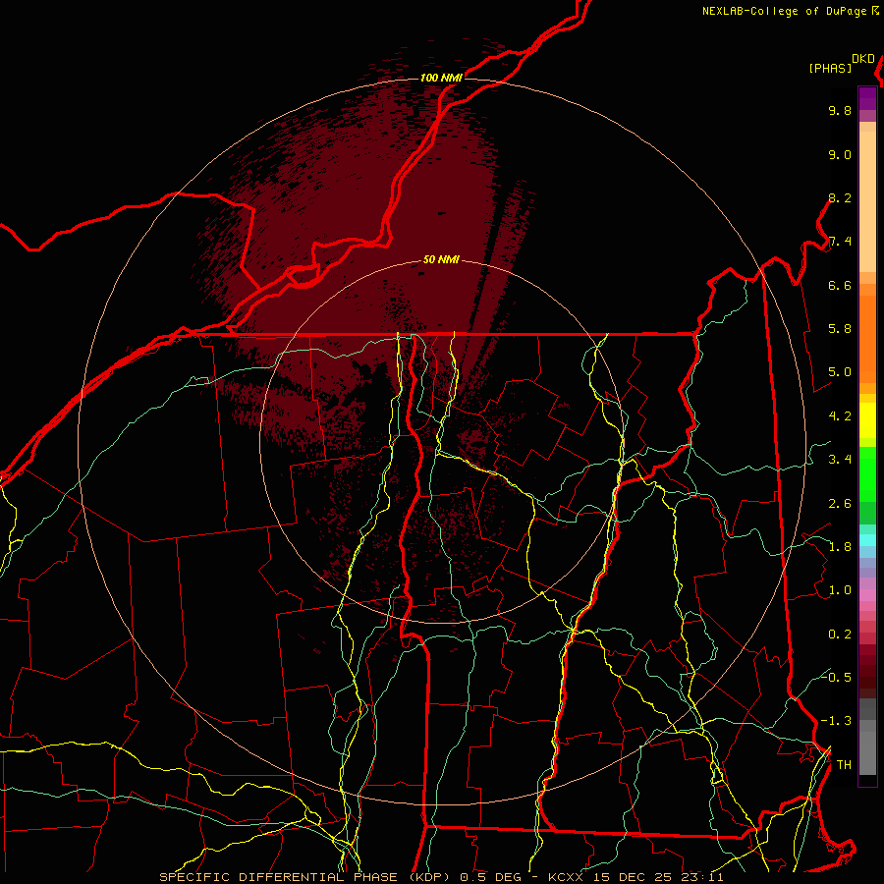Click the DKD label above the color scale
Image resolution: width=884 pixels, height=884 pixels.
click(863, 59)
